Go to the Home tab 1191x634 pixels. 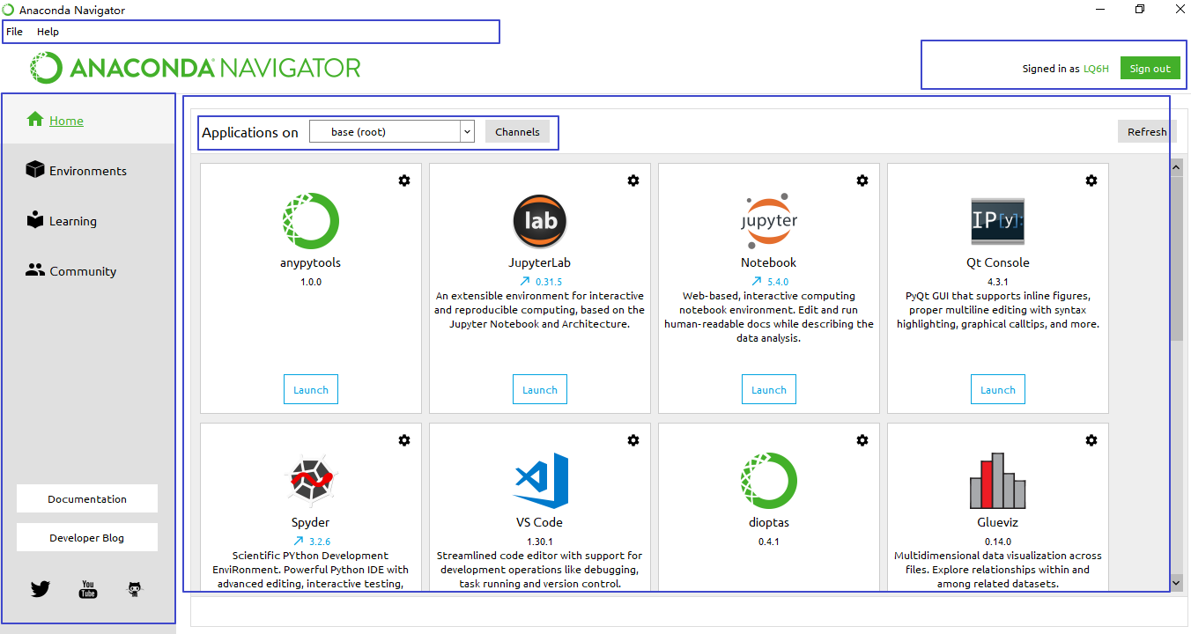point(88,121)
